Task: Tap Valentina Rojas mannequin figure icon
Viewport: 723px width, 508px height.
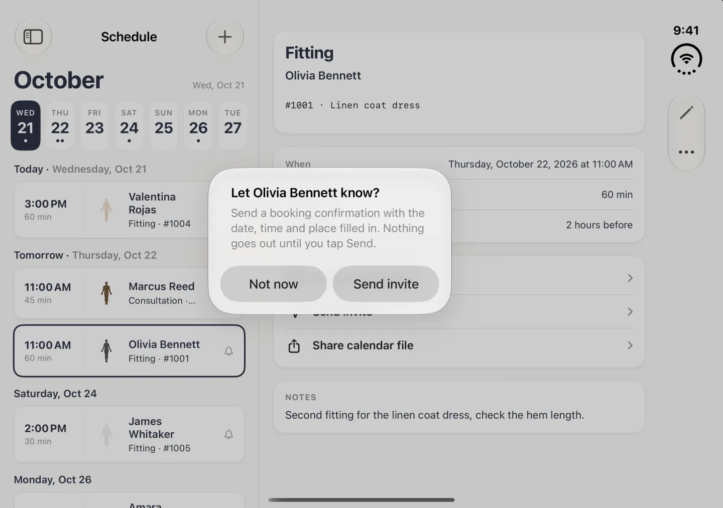Action: [106, 210]
